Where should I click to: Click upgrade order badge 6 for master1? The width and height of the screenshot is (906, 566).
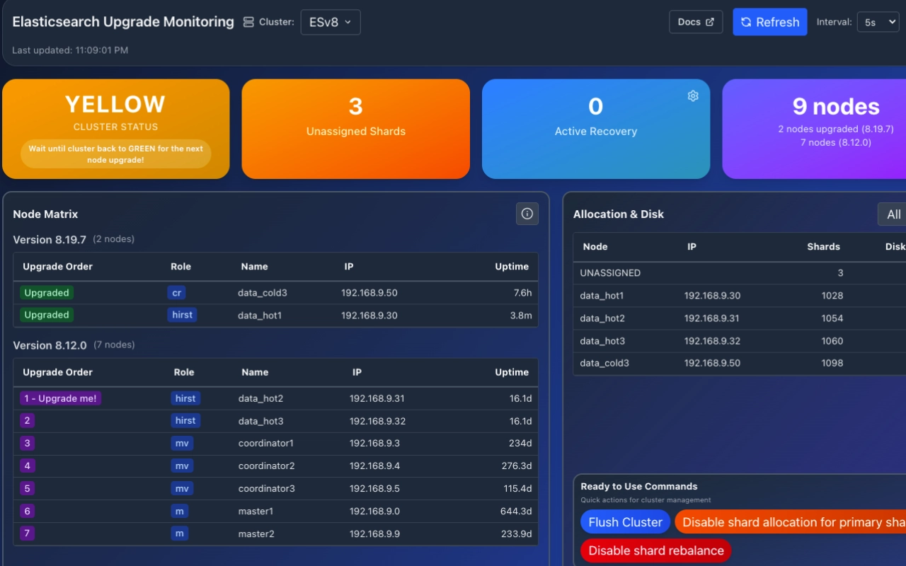[x=27, y=512]
